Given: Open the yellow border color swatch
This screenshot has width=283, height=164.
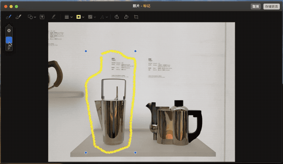Looking at the screenshot, I should [79, 17].
